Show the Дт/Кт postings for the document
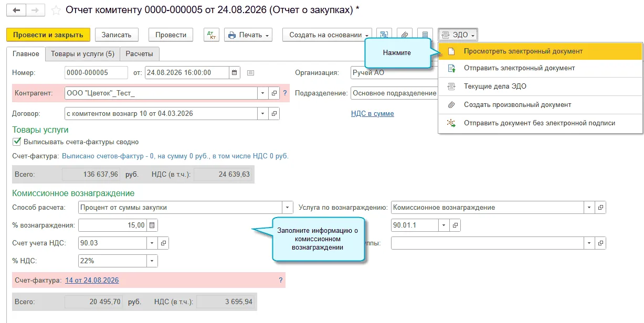This screenshot has width=644, height=323. pos(212,35)
